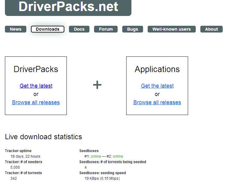Select the 342 torrents value
This screenshot has height=184, width=227.
pos(13,178)
